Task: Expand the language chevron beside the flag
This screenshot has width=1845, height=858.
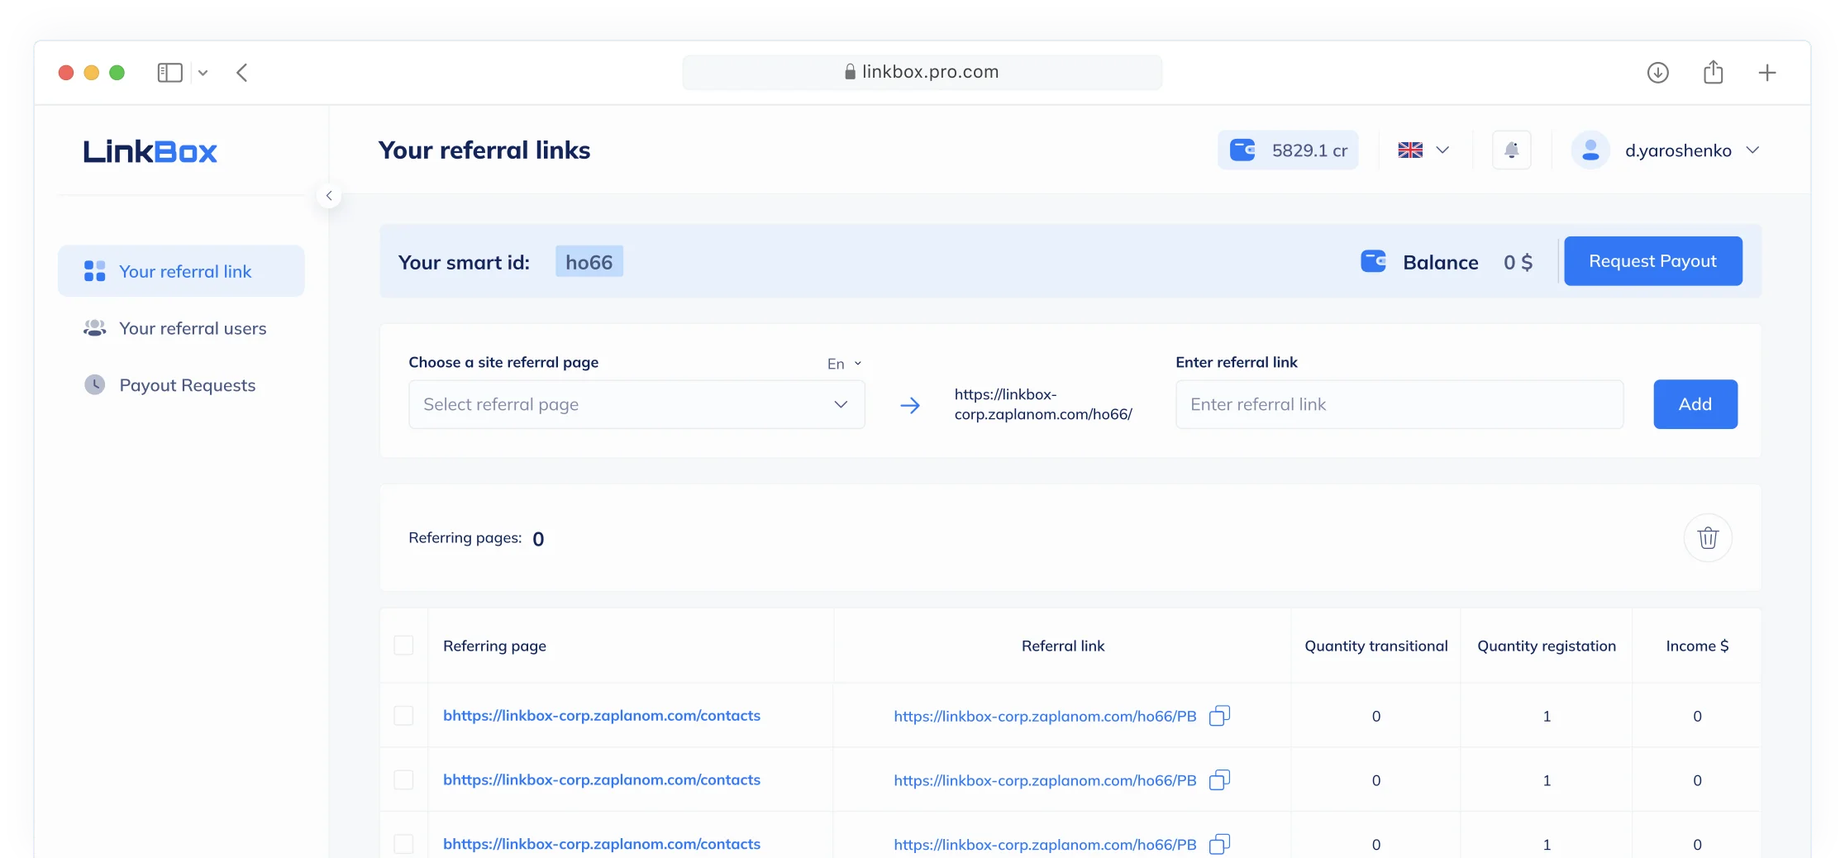Action: tap(1442, 150)
